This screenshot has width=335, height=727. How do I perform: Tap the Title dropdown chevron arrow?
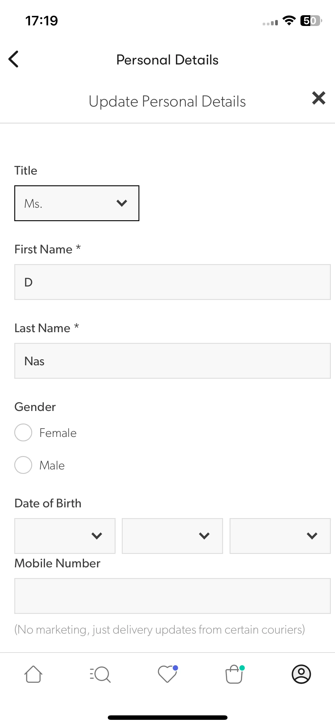pyautogui.click(x=122, y=203)
